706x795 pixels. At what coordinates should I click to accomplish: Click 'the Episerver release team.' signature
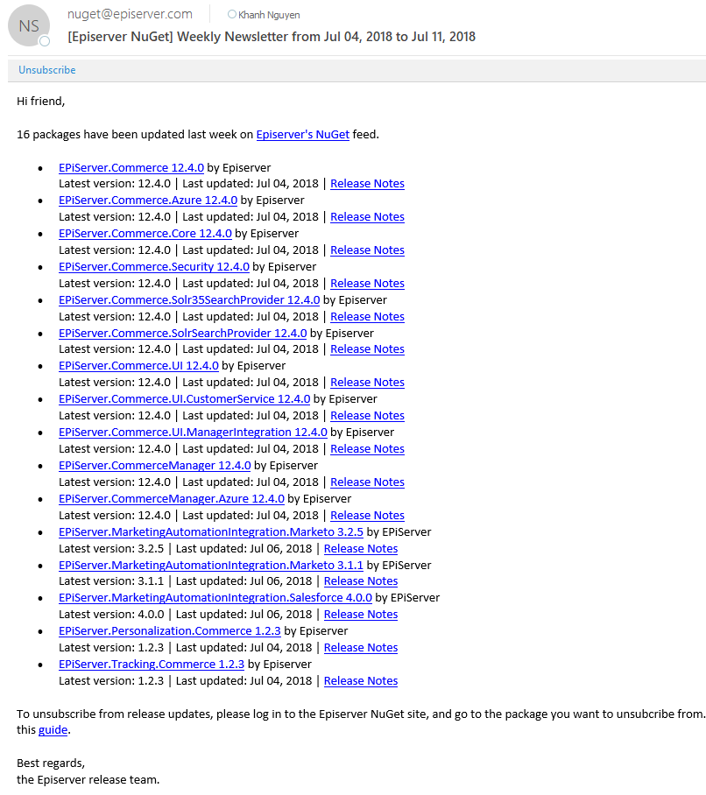88,780
